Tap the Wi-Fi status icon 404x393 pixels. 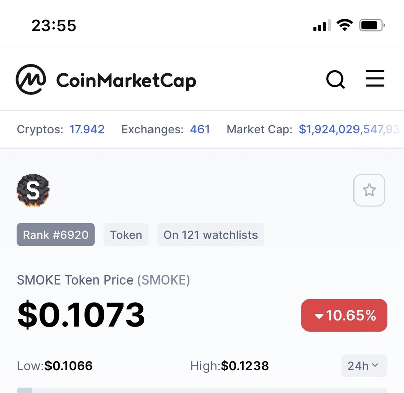click(x=345, y=25)
